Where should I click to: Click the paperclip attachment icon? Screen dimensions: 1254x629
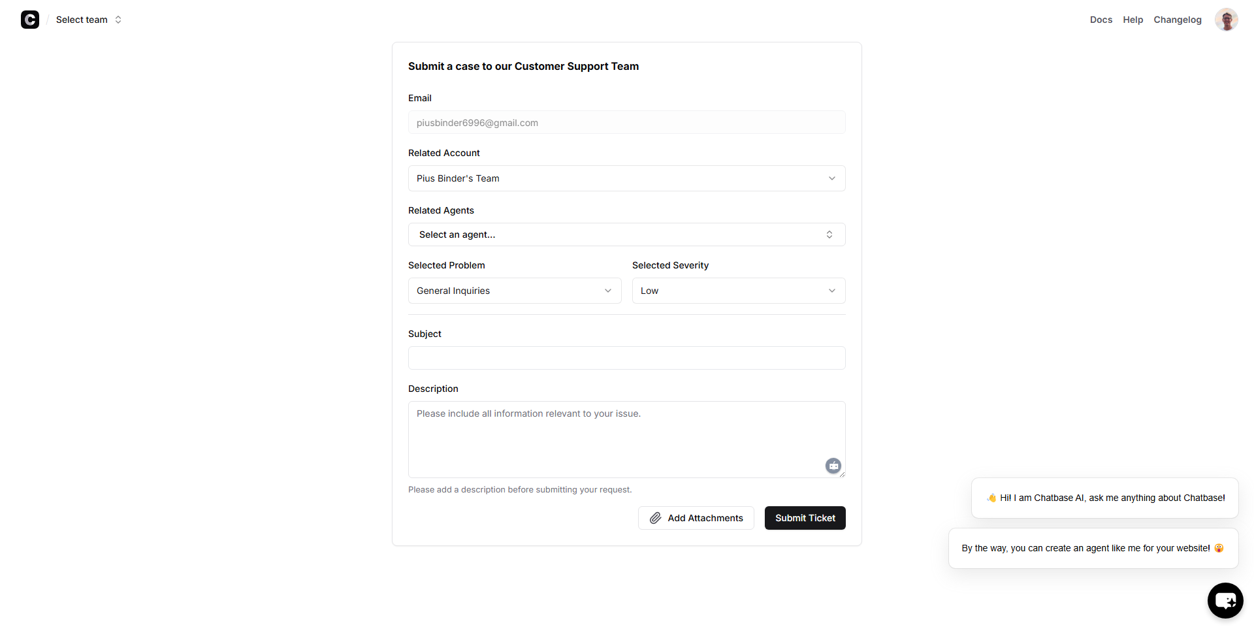coord(655,518)
